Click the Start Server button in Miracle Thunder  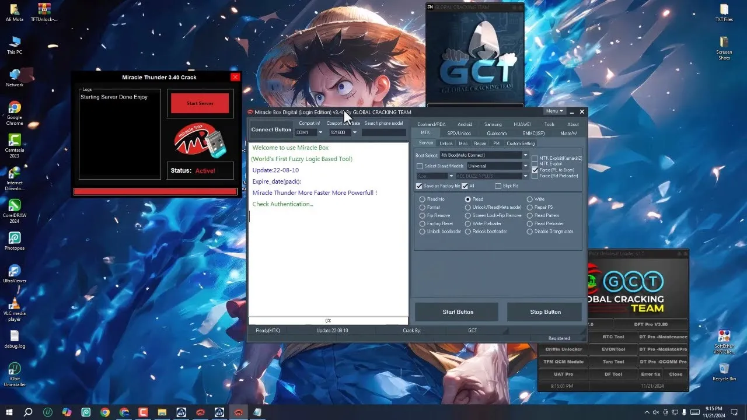[x=200, y=103]
